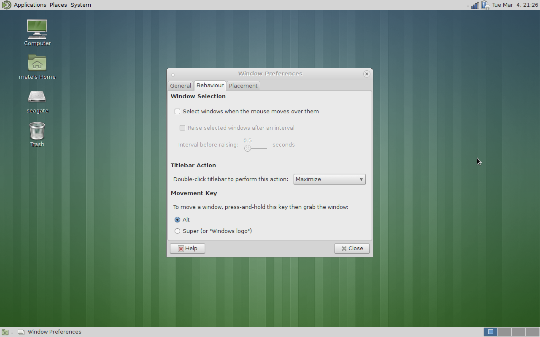
Task: Click the battery power indicator icon
Action: [x=486, y=5]
